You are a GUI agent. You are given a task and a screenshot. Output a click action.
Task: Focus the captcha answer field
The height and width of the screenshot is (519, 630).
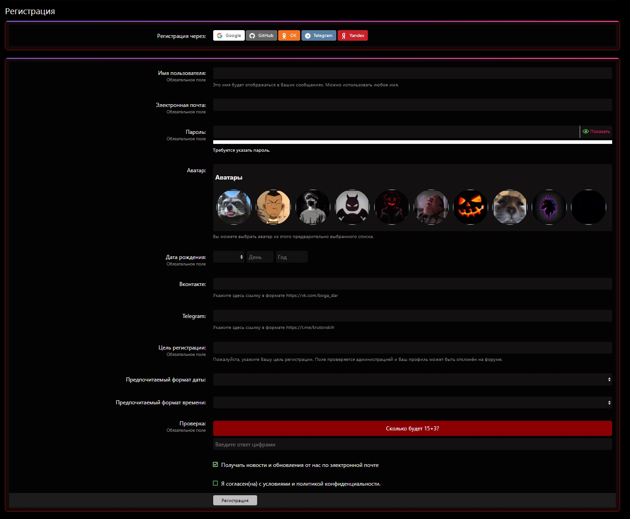[x=412, y=444]
